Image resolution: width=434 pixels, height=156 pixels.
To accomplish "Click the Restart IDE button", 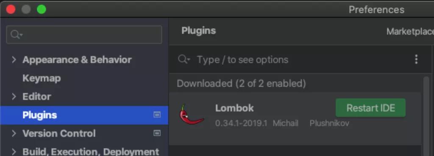I will 370,108.
